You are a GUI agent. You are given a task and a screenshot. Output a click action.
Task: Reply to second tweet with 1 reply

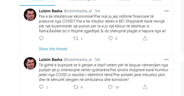coord(41,87)
